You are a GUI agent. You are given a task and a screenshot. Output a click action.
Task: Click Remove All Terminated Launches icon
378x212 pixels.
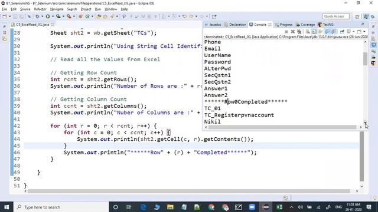pyautogui.click(x=299, y=31)
